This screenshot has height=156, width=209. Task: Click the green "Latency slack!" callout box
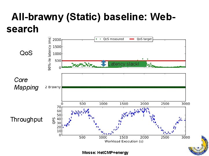click(127, 64)
